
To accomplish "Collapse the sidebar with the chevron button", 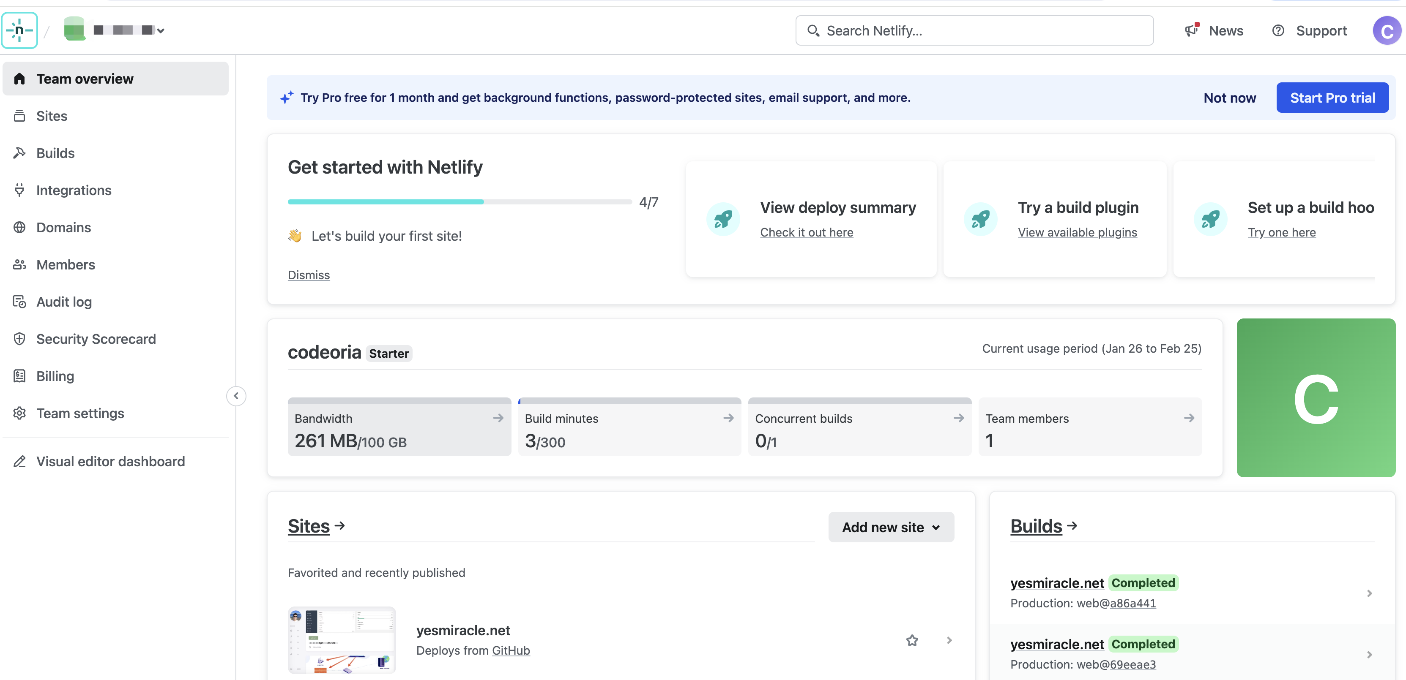I will pos(236,396).
